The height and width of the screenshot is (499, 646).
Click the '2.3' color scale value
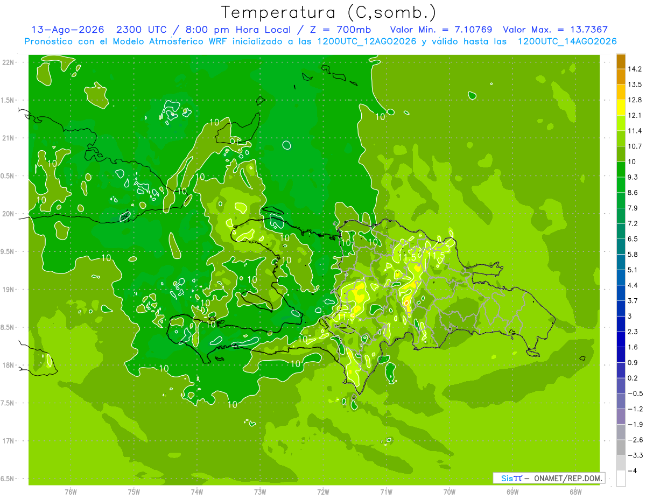click(633, 332)
